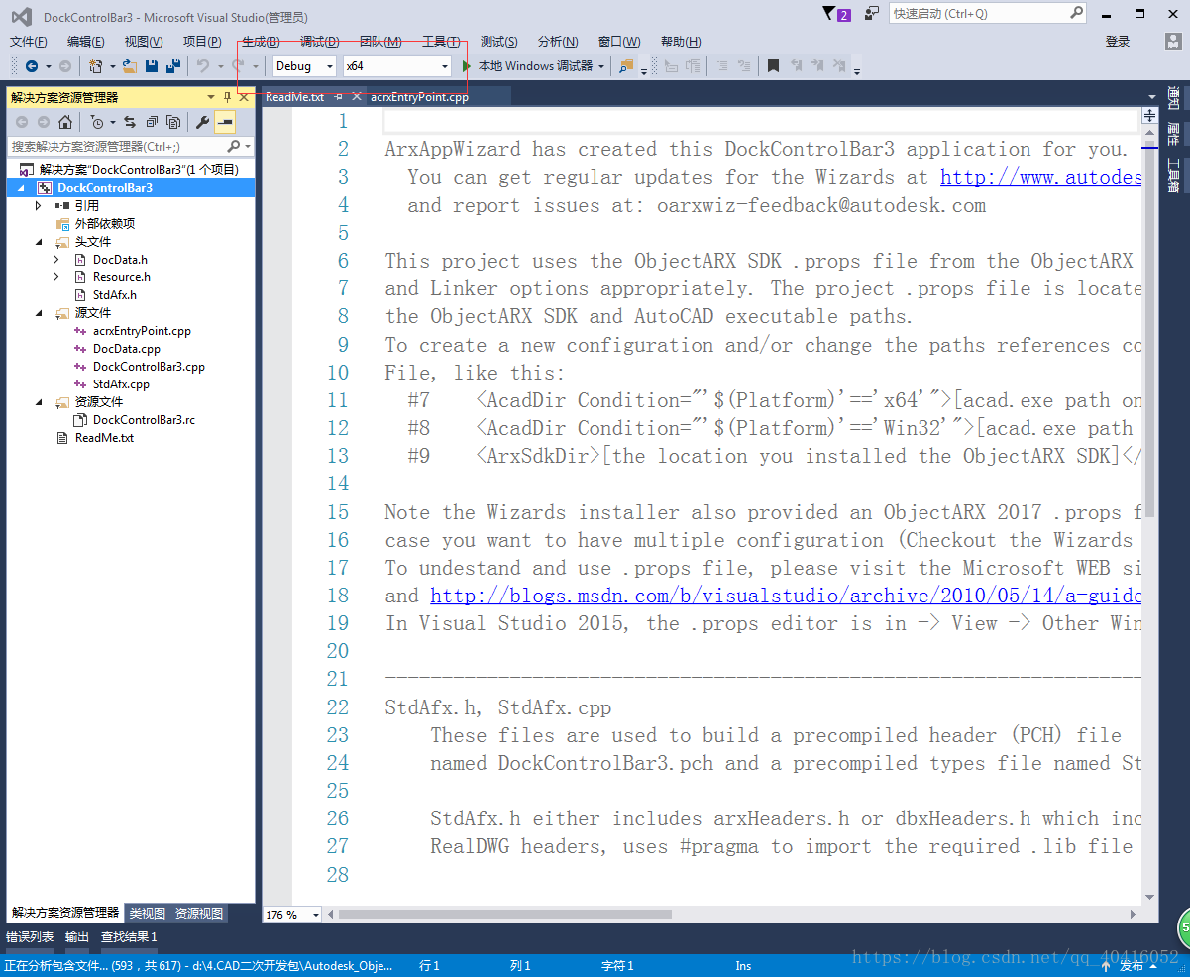Open the 视图(V) menu

pyautogui.click(x=144, y=41)
